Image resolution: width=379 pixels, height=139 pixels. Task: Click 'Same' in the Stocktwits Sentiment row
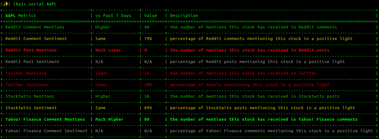coord(101,108)
